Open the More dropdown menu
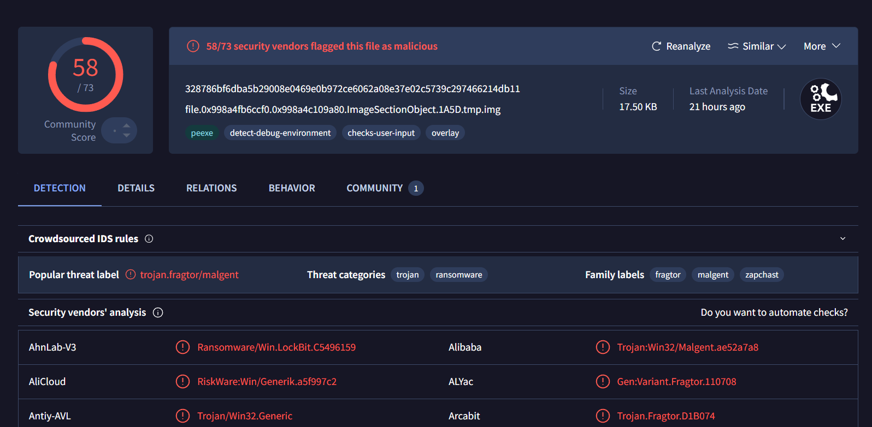Screen dimensions: 872x427 [x=822, y=46]
